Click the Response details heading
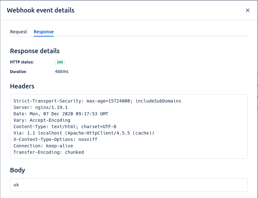 click(x=35, y=51)
